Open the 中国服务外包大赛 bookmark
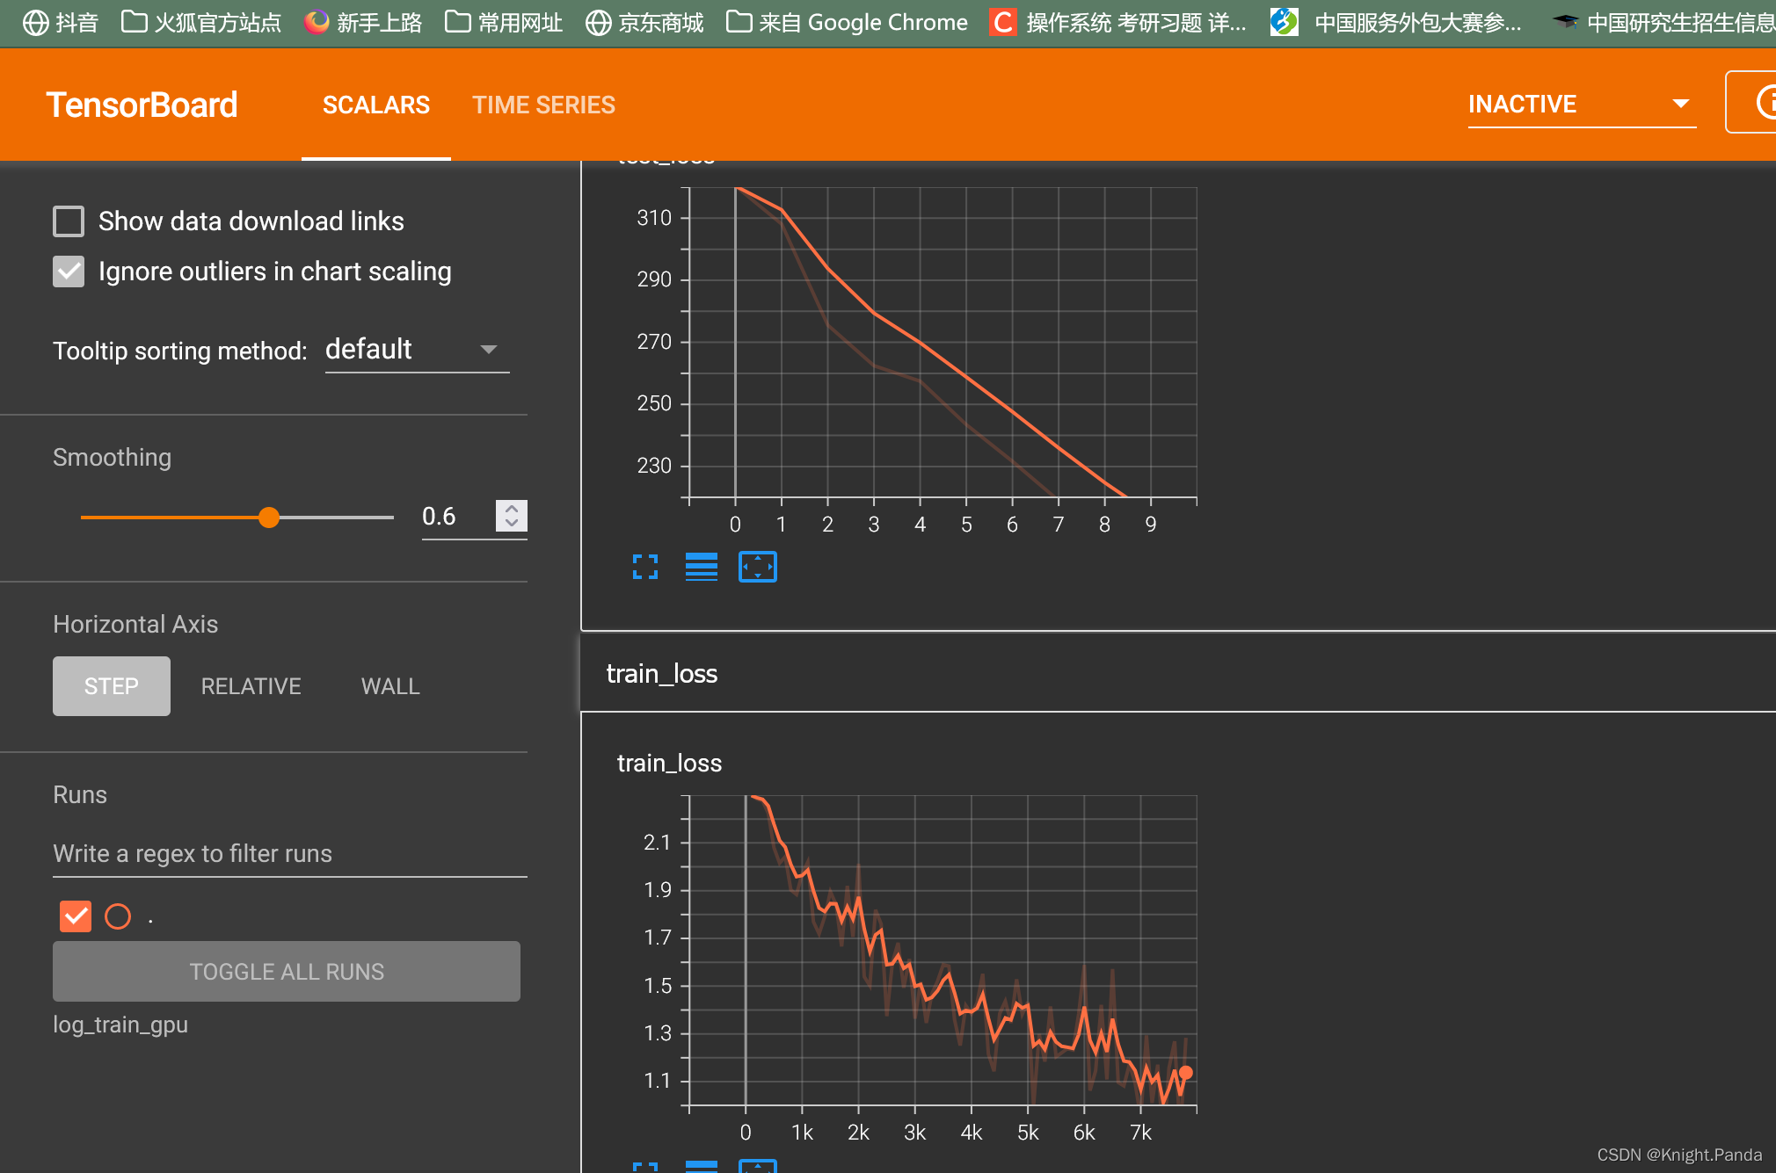The width and height of the screenshot is (1776, 1173). pos(1396,22)
